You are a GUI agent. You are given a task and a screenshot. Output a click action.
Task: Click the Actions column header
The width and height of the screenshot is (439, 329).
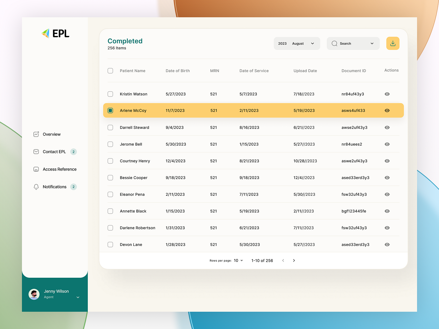[x=392, y=70]
